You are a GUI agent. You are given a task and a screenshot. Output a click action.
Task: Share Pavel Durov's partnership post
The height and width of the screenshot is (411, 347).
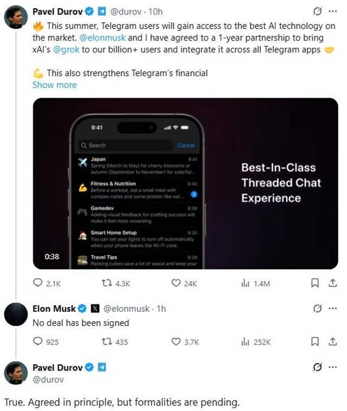[332, 283]
